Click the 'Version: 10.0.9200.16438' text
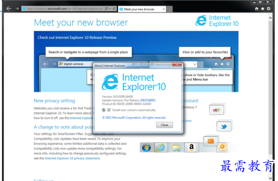 (x=117, y=97)
